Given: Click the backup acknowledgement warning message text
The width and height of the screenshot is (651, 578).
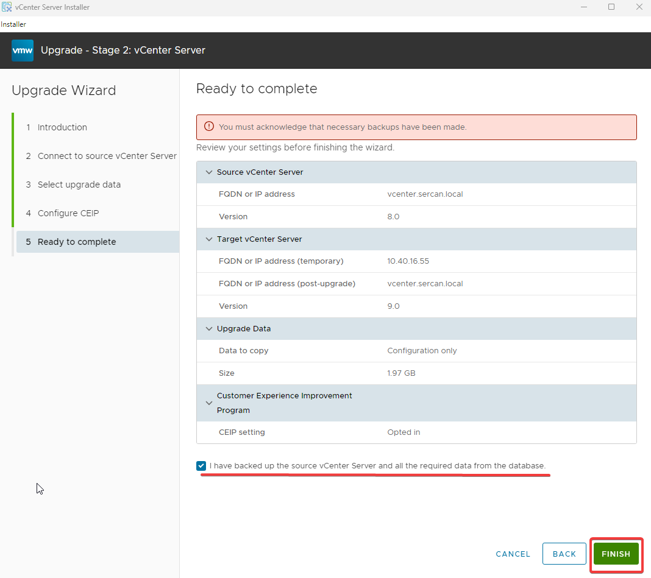Looking at the screenshot, I should point(343,127).
